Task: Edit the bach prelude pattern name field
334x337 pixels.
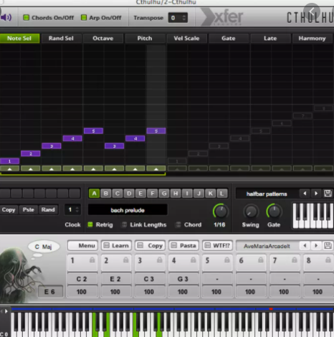Action: [x=128, y=210]
